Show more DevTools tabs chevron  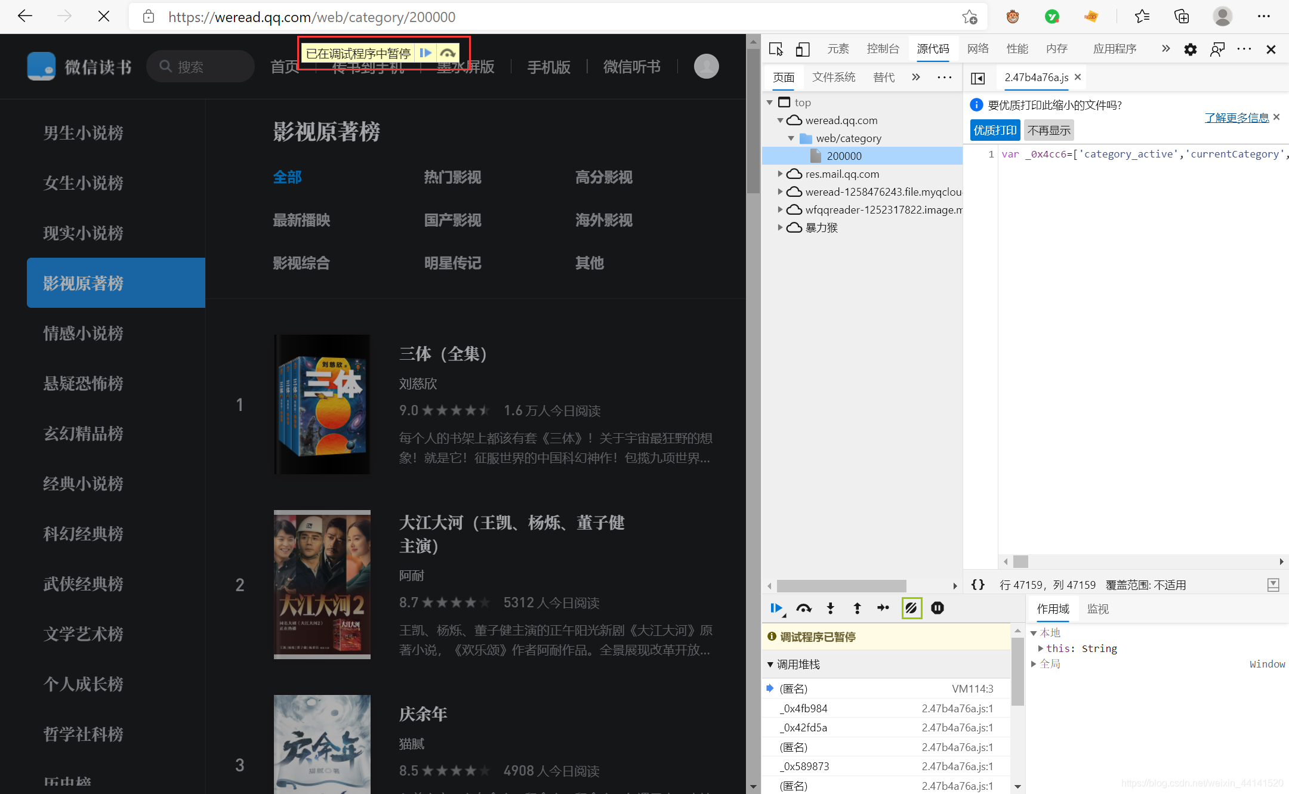point(1165,49)
